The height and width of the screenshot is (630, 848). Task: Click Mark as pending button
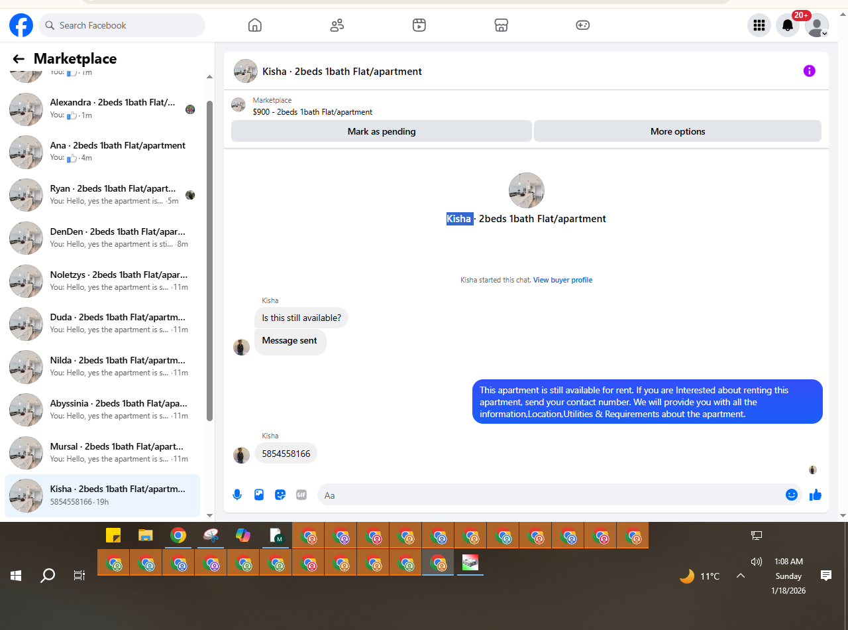pyautogui.click(x=382, y=131)
